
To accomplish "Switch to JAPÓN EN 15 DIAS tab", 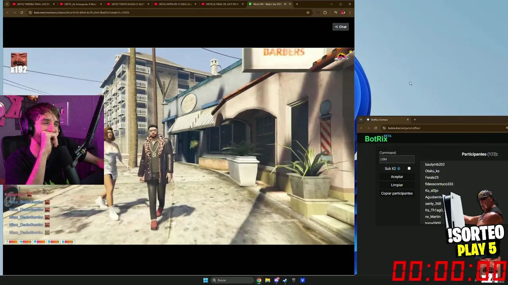I will pyautogui.click(x=175, y=4).
